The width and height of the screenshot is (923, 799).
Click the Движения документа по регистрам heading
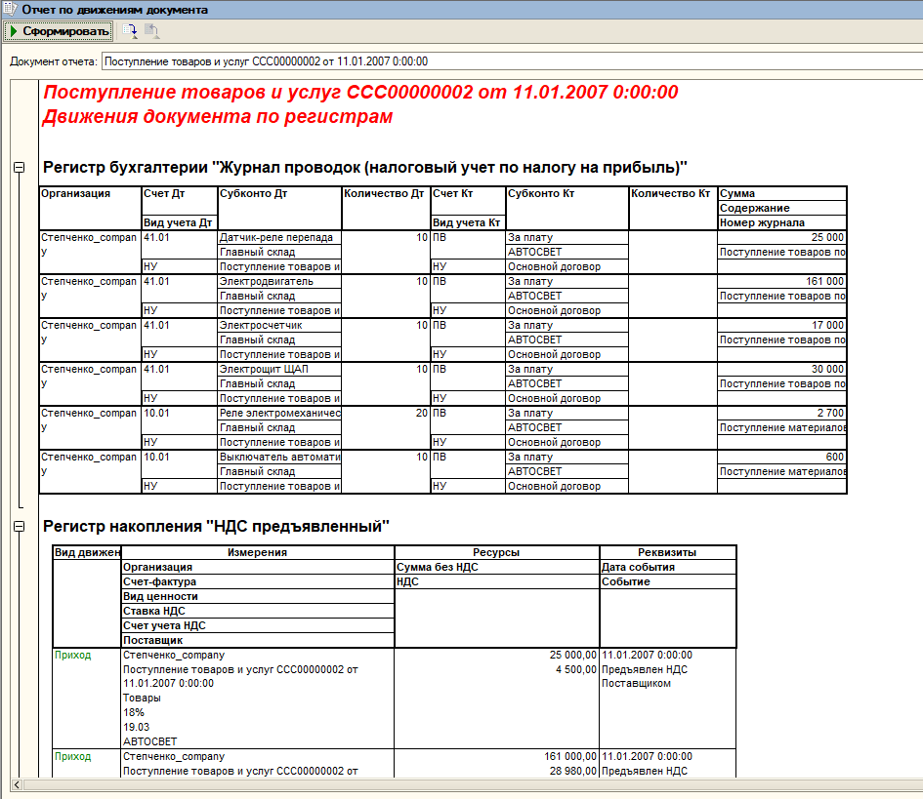pyautogui.click(x=217, y=116)
